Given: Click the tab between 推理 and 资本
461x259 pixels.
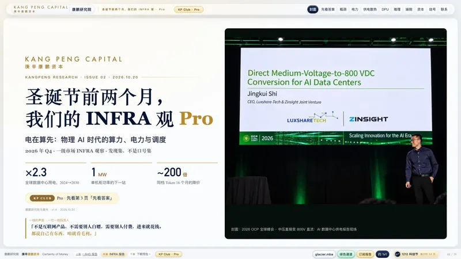Looking at the screenshot, I should point(409,9).
